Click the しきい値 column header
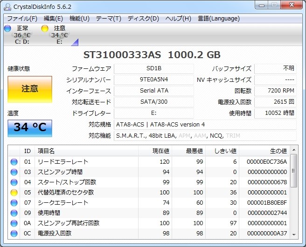Image resolution: width=306 pixels, height=247 pixels. coord(223,151)
